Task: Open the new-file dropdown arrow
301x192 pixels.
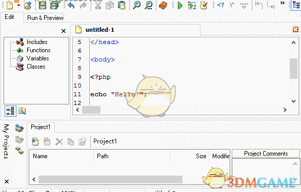Action: point(18,5)
